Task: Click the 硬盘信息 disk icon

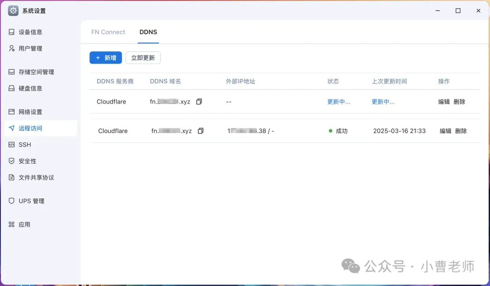Action: [x=12, y=89]
